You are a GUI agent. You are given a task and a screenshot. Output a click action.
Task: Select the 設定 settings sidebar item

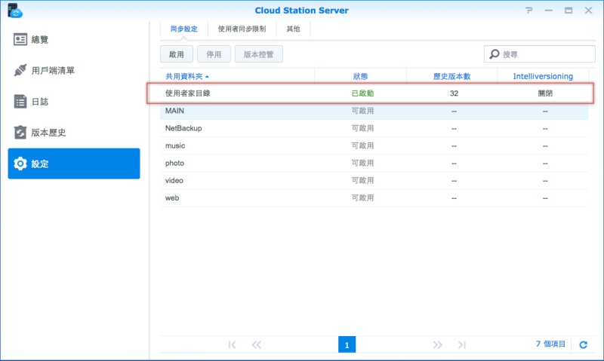point(74,164)
